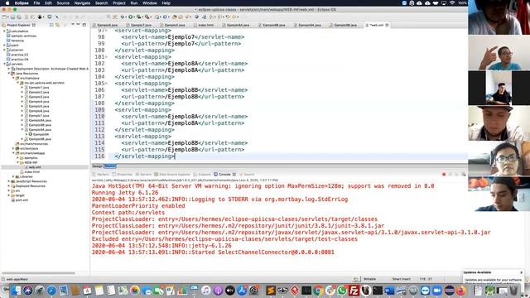Image resolution: width=530 pixels, height=298 pixels.
Task: Open the Window menu
Action: tap(149, 3)
